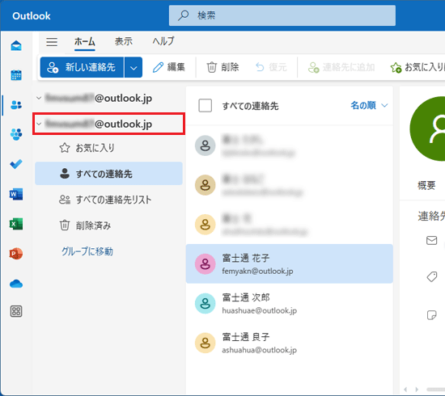Image resolution: width=445 pixels, height=396 pixels.
Task: Open the Calendar app icon
Action: click(x=16, y=75)
